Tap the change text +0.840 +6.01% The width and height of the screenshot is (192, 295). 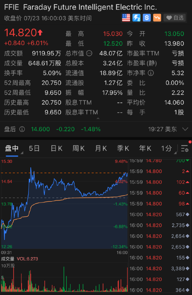coord(26,43)
